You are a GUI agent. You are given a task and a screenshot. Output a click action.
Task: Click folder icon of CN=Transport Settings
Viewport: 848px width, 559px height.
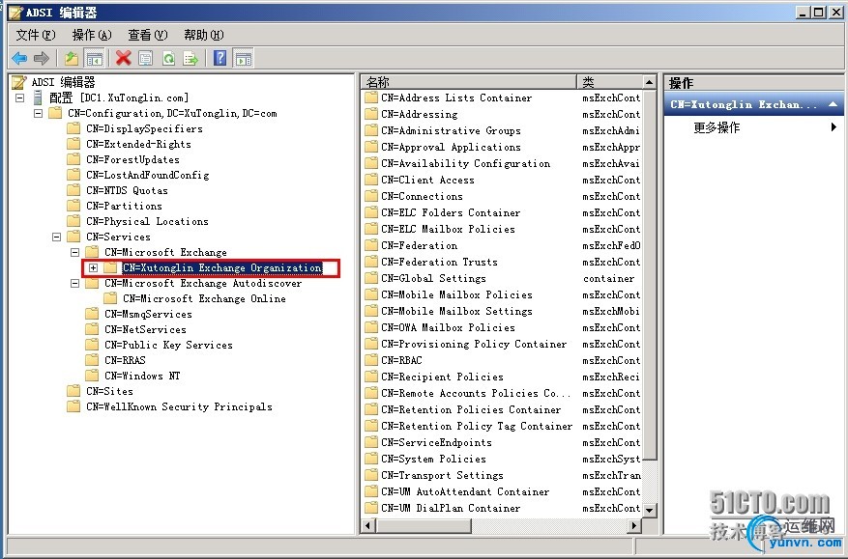pyautogui.click(x=371, y=475)
